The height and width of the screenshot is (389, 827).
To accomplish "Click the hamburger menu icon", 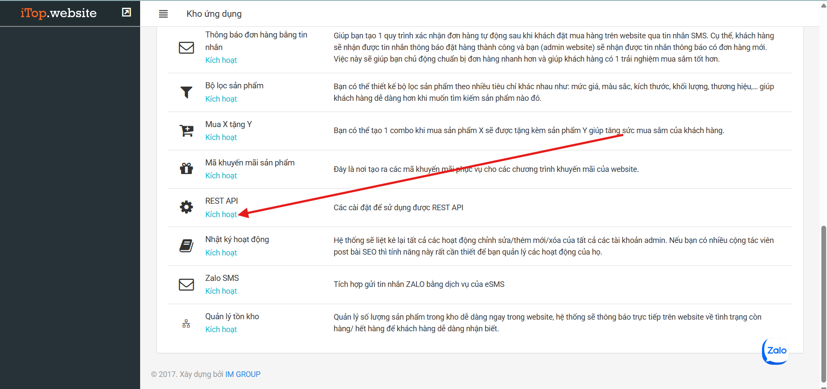I will pos(163,14).
